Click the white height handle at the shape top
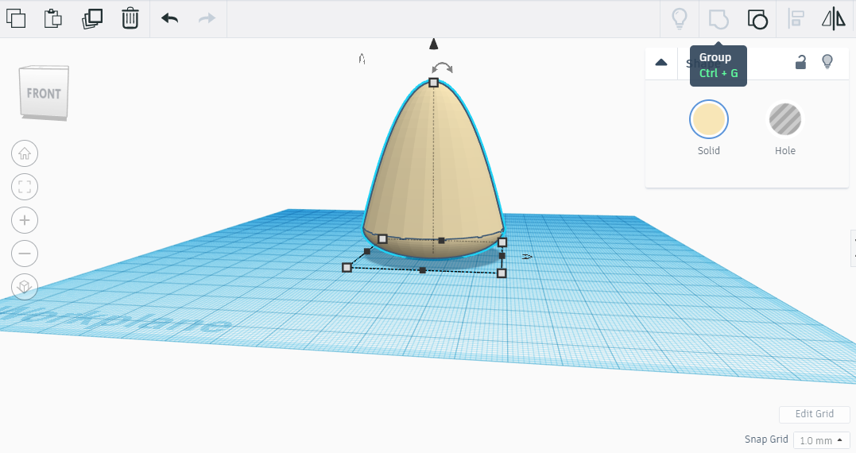The height and width of the screenshot is (453, 856). pyautogui.click(x=433, y=83)
